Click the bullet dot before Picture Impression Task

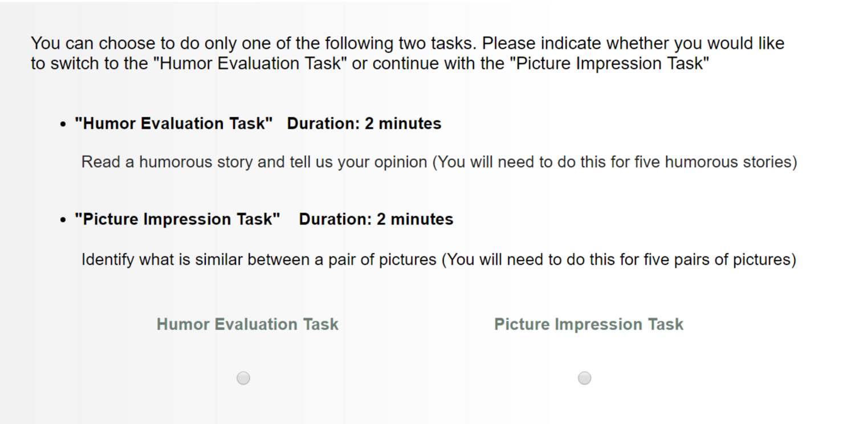[63, 221]
